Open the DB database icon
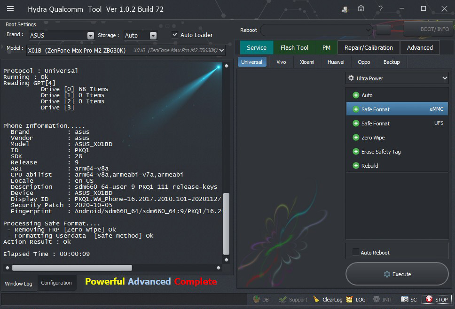This screenshot has height=309, width=455. (x=257, y=299)
